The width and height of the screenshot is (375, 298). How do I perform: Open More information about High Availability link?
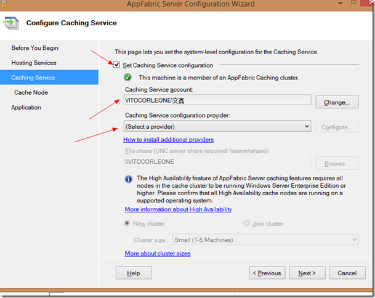tap(178, 209)
